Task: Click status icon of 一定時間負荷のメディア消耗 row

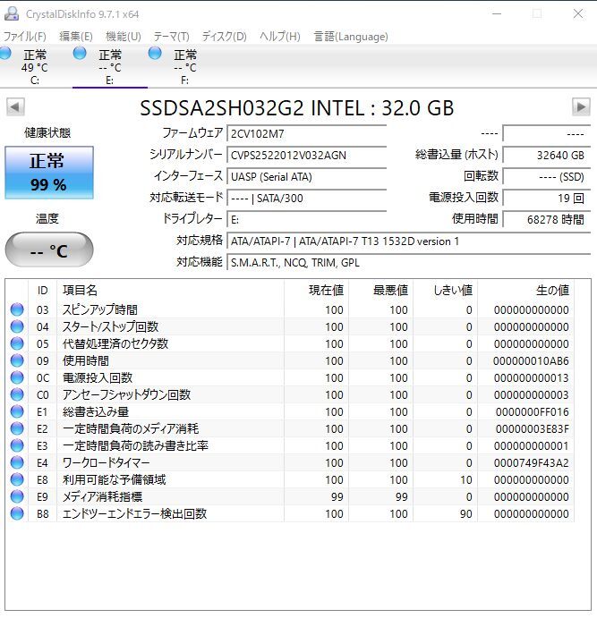Action: click(x=17, y=428)
